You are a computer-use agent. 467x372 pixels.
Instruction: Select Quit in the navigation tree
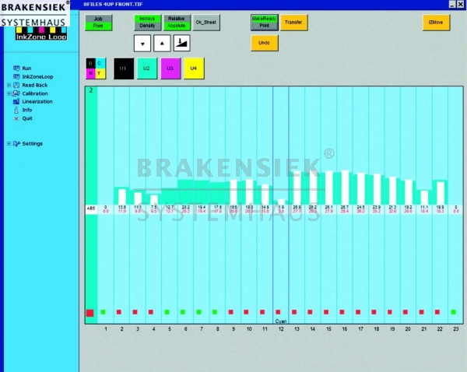tap(27, 118)
